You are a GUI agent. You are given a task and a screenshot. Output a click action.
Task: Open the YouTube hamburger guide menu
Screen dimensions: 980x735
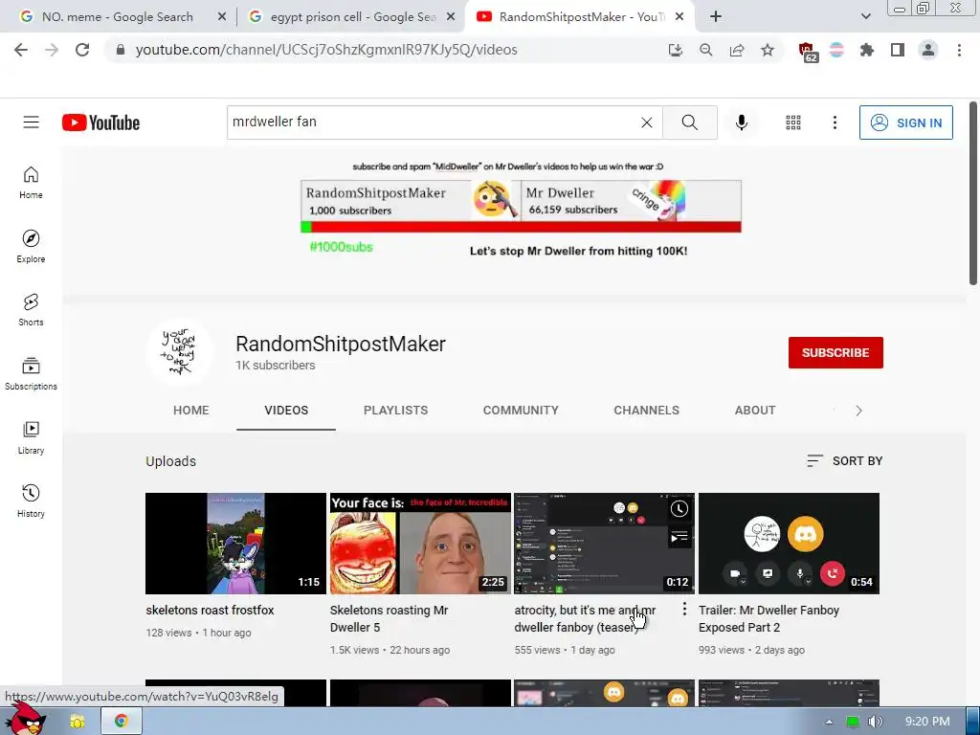point(32,122)
